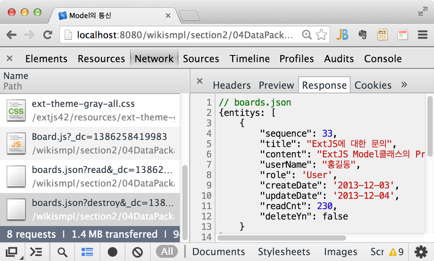
Task: View the Headers tab of the request
Action: 232,85
